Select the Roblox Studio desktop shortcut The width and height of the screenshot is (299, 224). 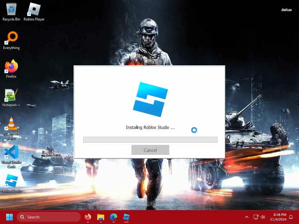coord(11,183)
